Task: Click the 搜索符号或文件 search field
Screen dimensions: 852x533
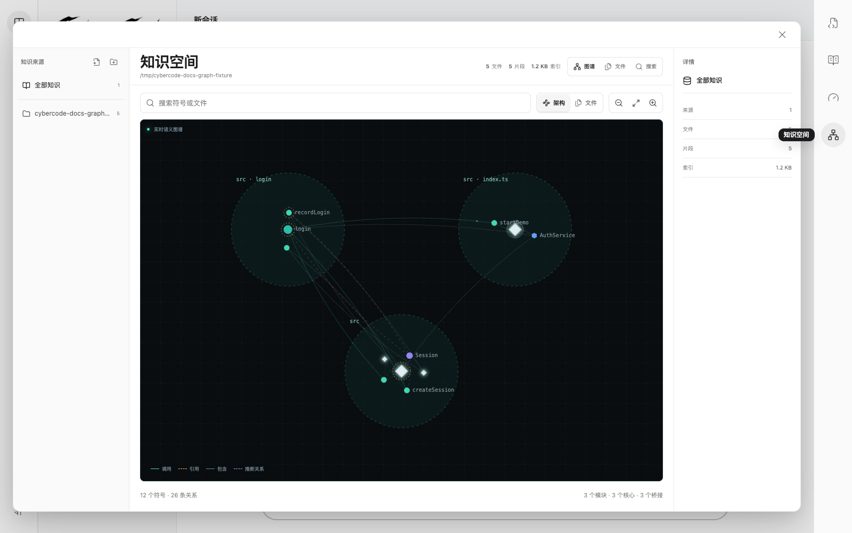Action: tap(335, 103)
